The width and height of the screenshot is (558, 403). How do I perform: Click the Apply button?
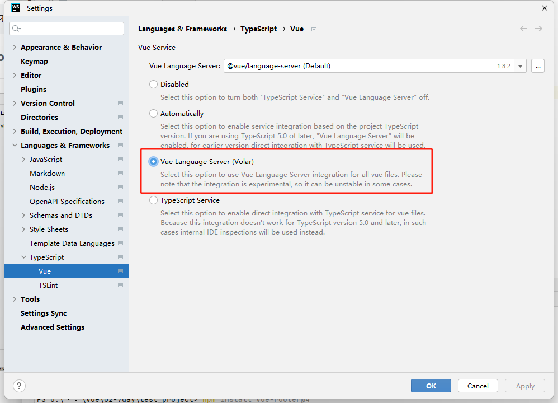click(x=525, y=386)
